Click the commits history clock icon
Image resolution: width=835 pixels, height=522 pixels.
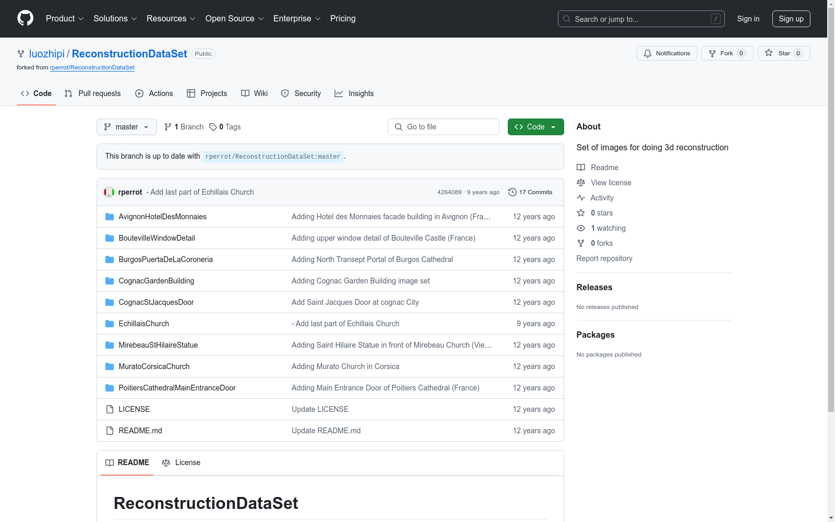point(512,192)
